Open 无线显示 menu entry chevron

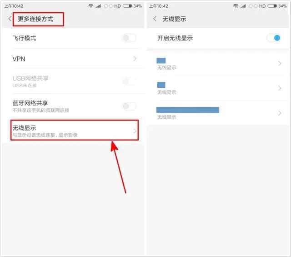(135, 131)
